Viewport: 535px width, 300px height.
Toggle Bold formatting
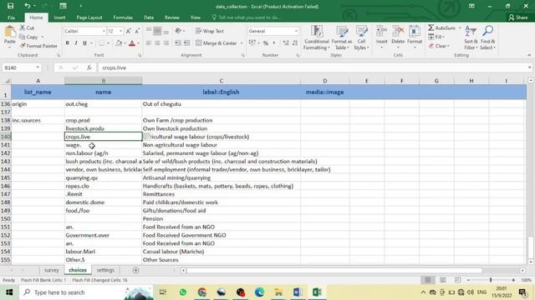67,43
